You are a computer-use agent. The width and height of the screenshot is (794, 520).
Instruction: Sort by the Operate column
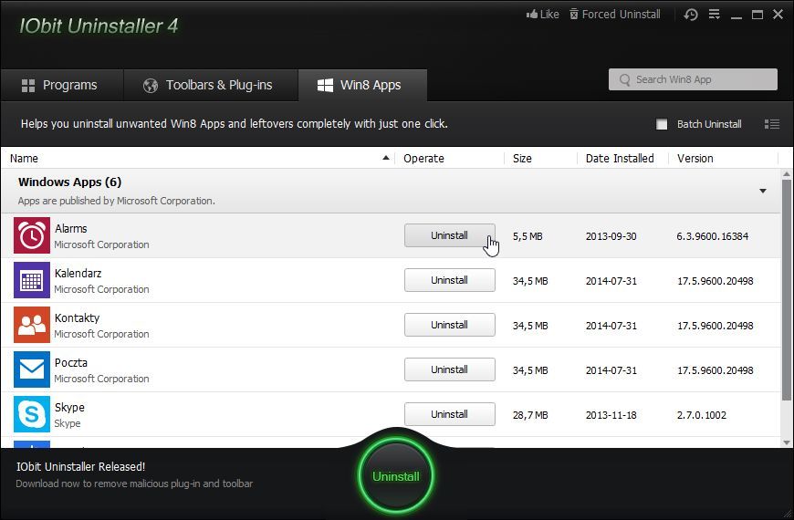click(449, 159)
